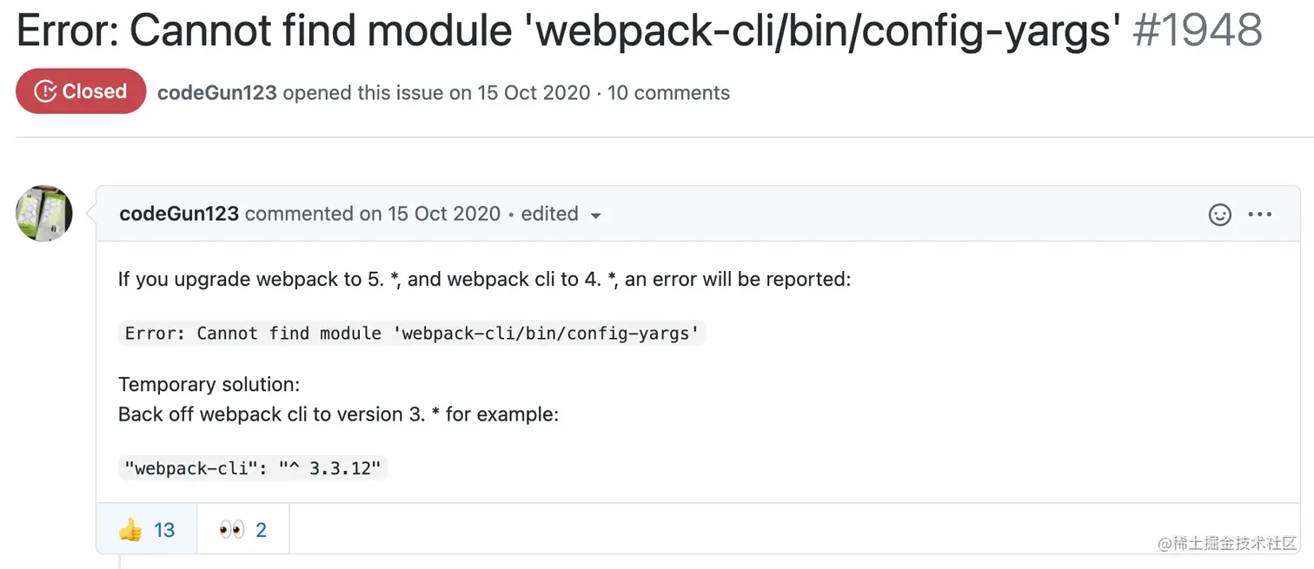Click the issue number #1948
The image size is (1314, 569).
(1198, 31)
